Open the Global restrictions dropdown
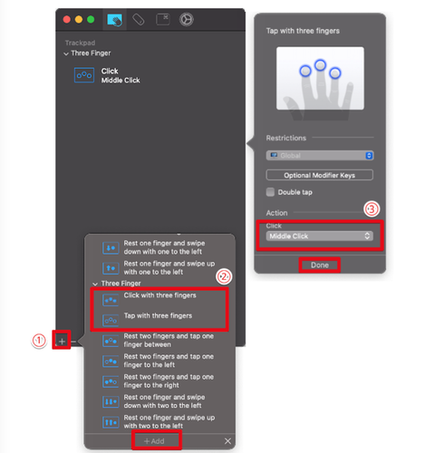This screenshot has height=453, width=444. pyautogui.click(x=320, y=156)
